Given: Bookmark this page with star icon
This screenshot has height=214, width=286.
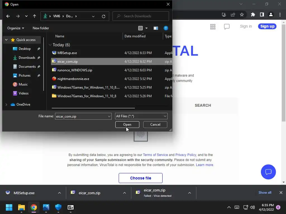Looking at the screenshot, I should click(x=242, y=14).
